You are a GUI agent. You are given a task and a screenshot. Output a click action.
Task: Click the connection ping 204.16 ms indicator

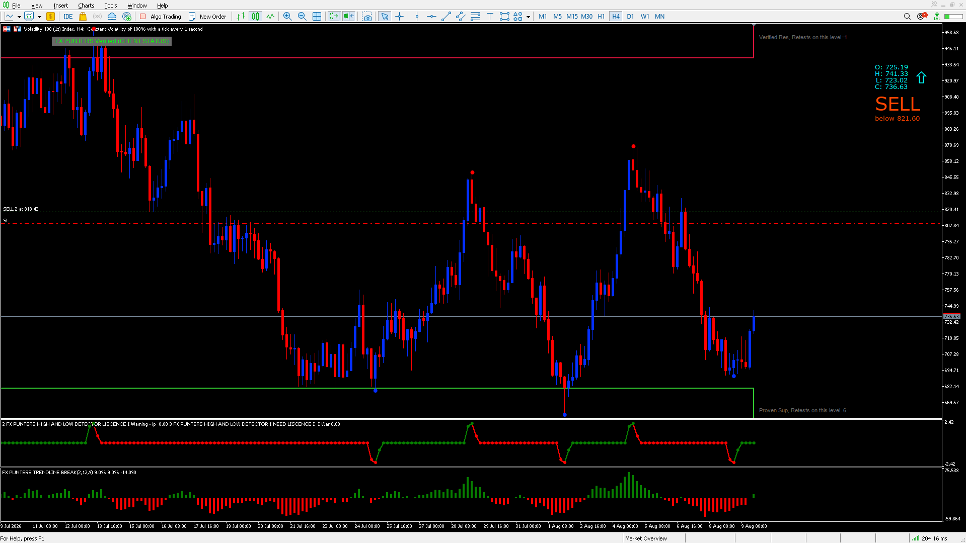930,538
